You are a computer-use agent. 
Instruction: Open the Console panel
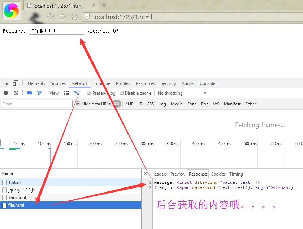(207, 83)
